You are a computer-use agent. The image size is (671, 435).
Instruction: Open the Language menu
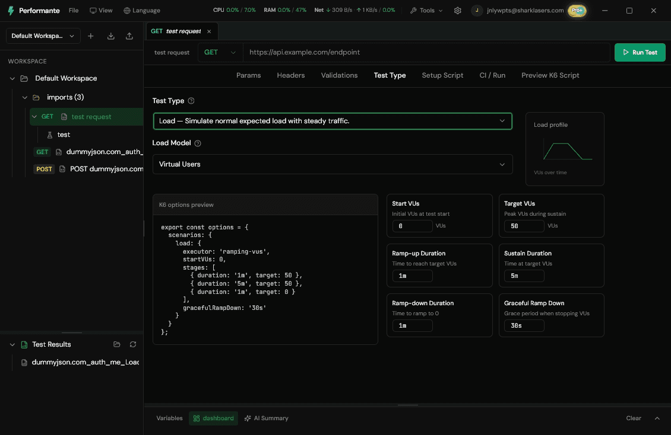[142, 10]
